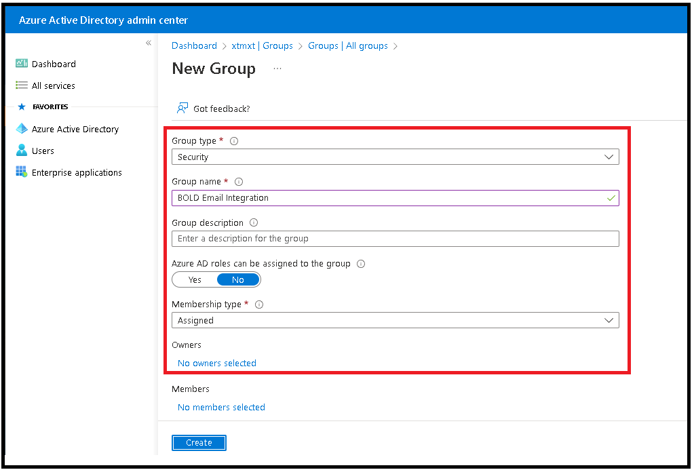This screenshot has height=470, width=694.
Task: Open the ellipsis menu beside New Group title
Action: pyautogui.click(x=277, y=68)
